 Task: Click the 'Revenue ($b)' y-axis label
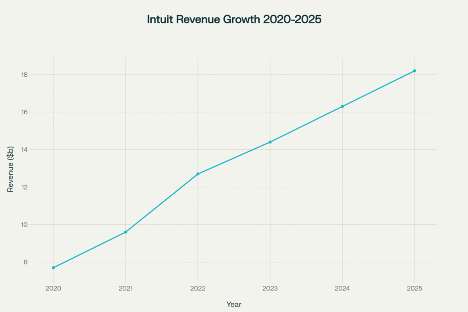click(11, 169)
